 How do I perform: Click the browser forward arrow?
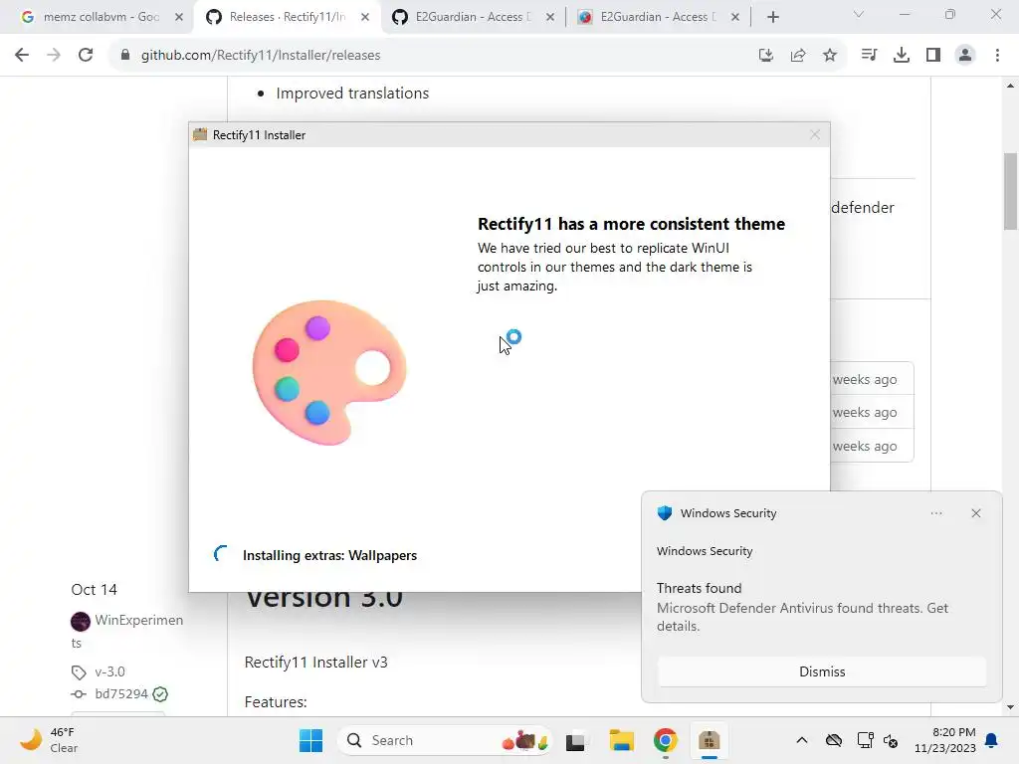click(x=54, y=56)
